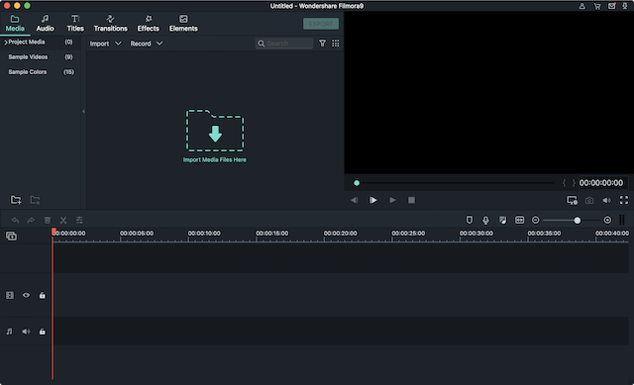Add a new folder to the library
Screen dimensions: 634x385
click(x=16, y=200)
